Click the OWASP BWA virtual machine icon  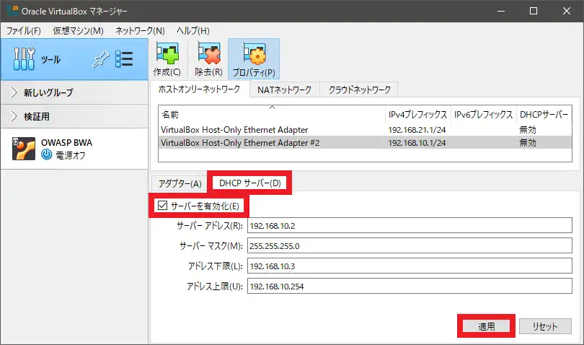tap(24, 149)
